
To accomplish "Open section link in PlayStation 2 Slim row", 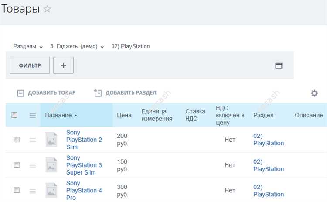I will (269, 140).
